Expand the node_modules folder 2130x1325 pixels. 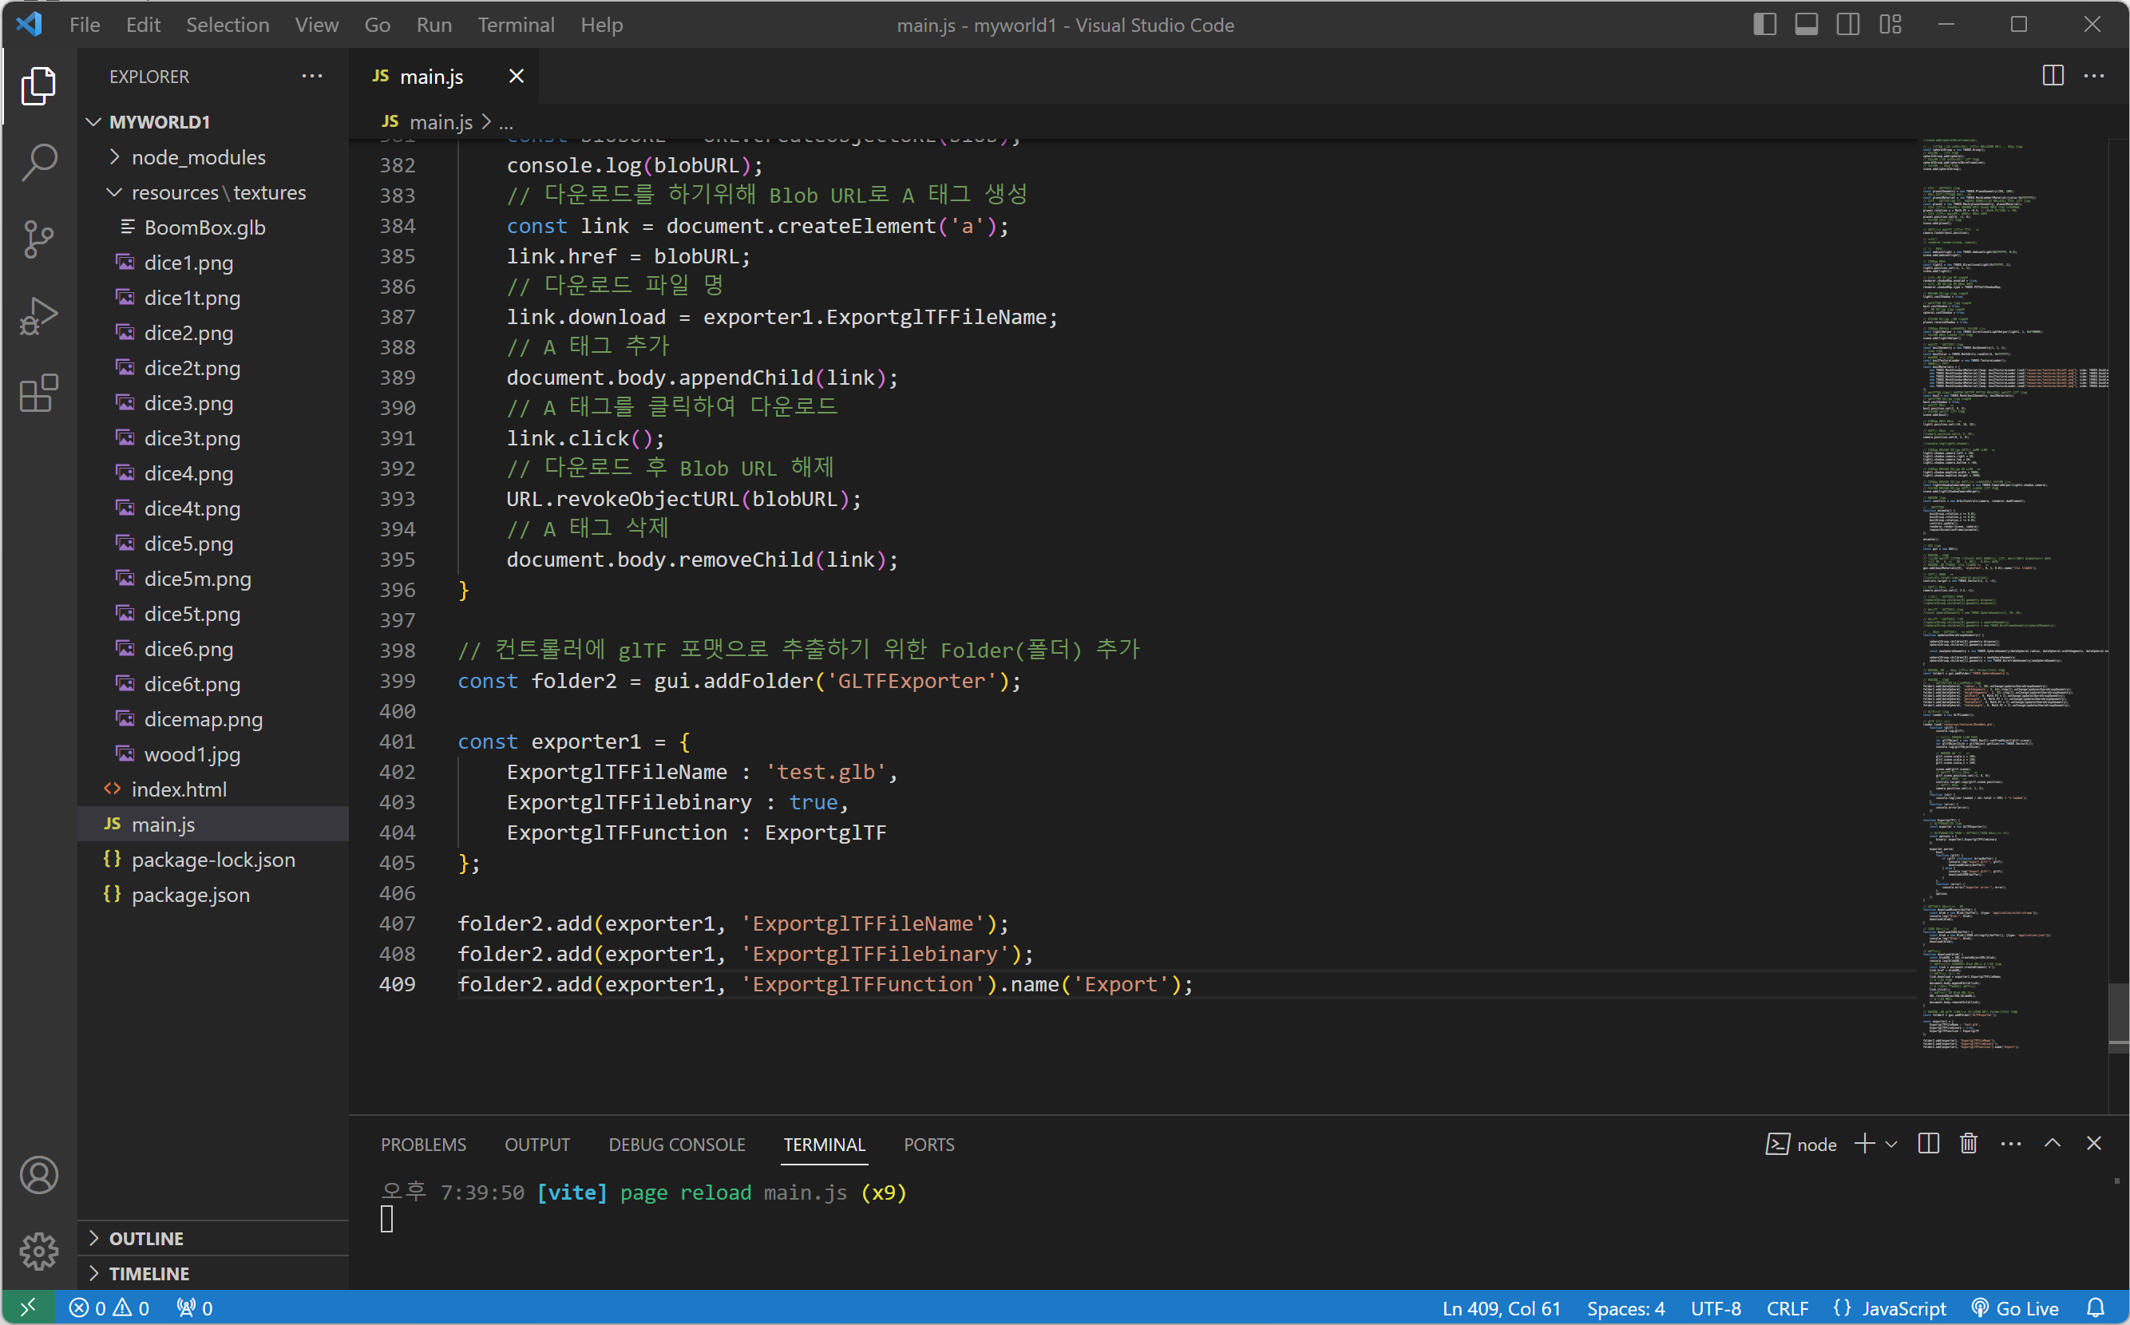click(x=198, y=157)
